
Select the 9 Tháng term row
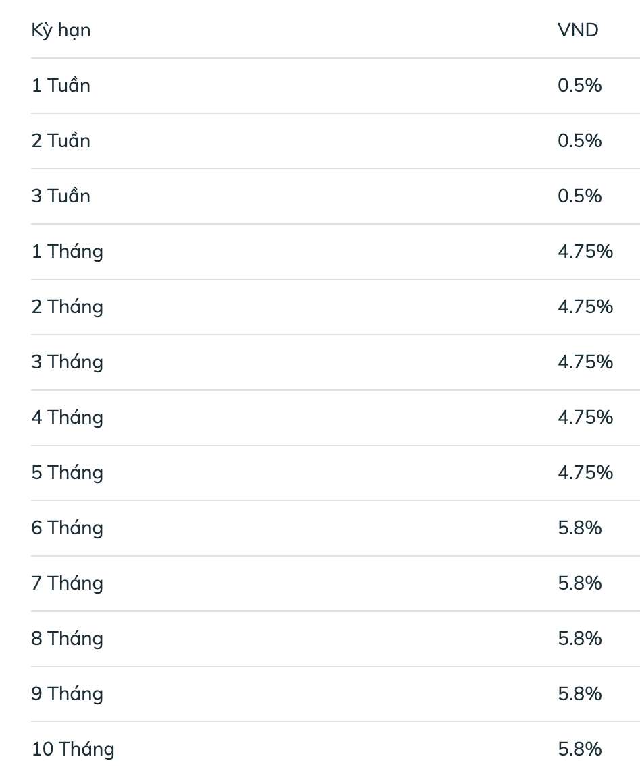pos(67,694)
